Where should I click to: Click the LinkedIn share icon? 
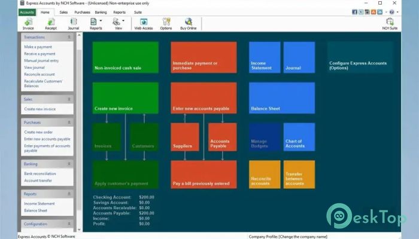[x=379, y=12]
